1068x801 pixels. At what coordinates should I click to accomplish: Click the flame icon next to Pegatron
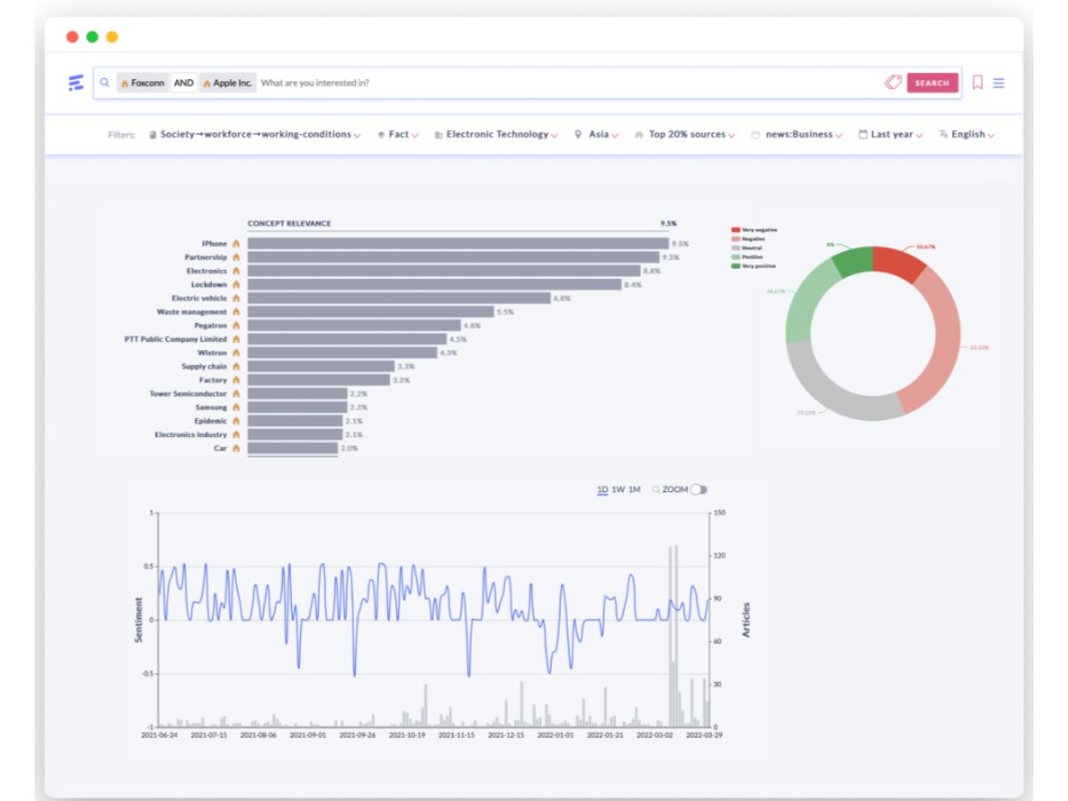[x=236, y=326]
